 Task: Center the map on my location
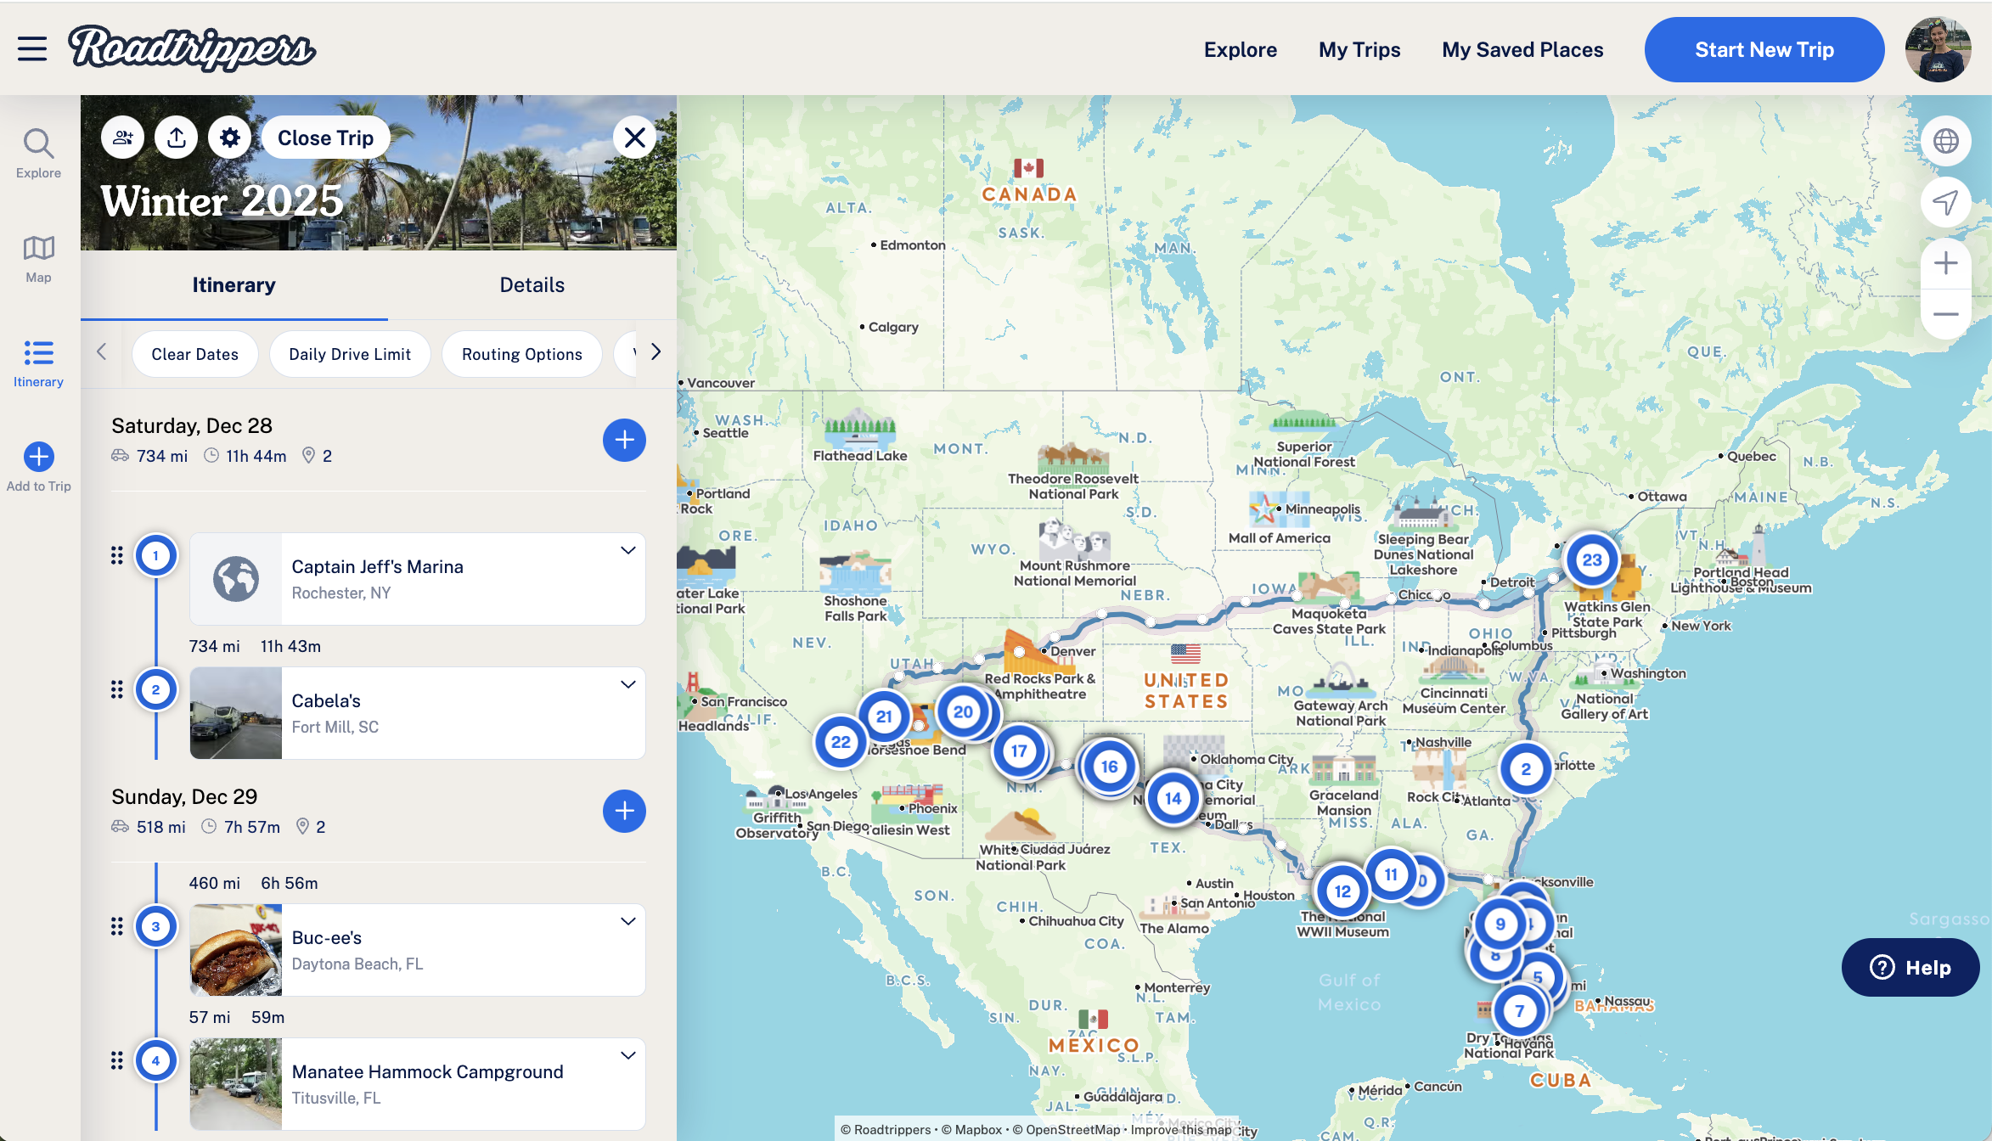[x=1945, y=202]
